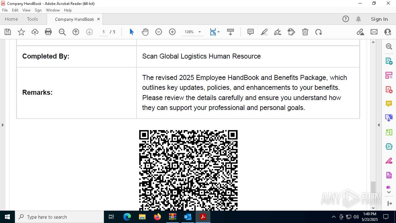Zoom in with the plus circle

click(x=172, y=32)
